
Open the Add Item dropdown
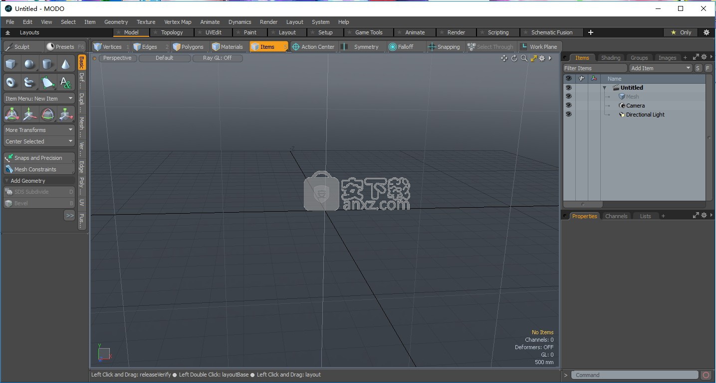[661, 68]
